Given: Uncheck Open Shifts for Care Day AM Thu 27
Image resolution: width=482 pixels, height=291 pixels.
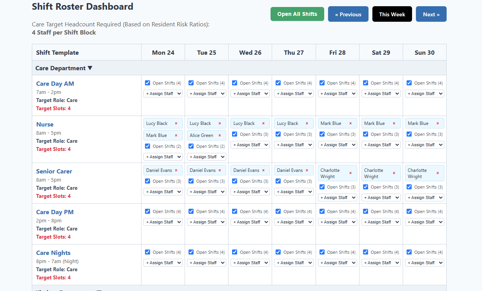Looking at the screenshot, I should tap(278, 83).
